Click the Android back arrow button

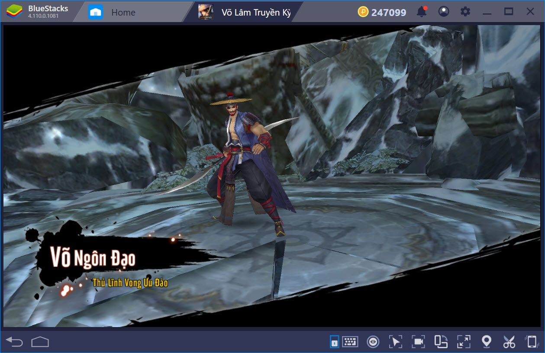14,342
